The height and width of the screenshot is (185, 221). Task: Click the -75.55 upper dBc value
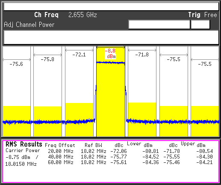171,157
